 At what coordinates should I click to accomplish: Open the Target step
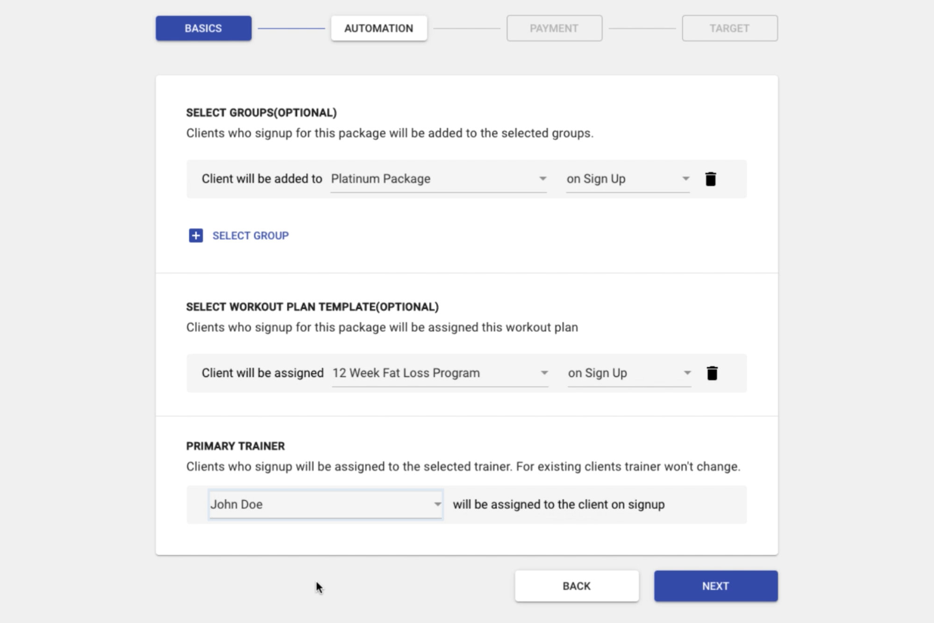tap(729, 28)
